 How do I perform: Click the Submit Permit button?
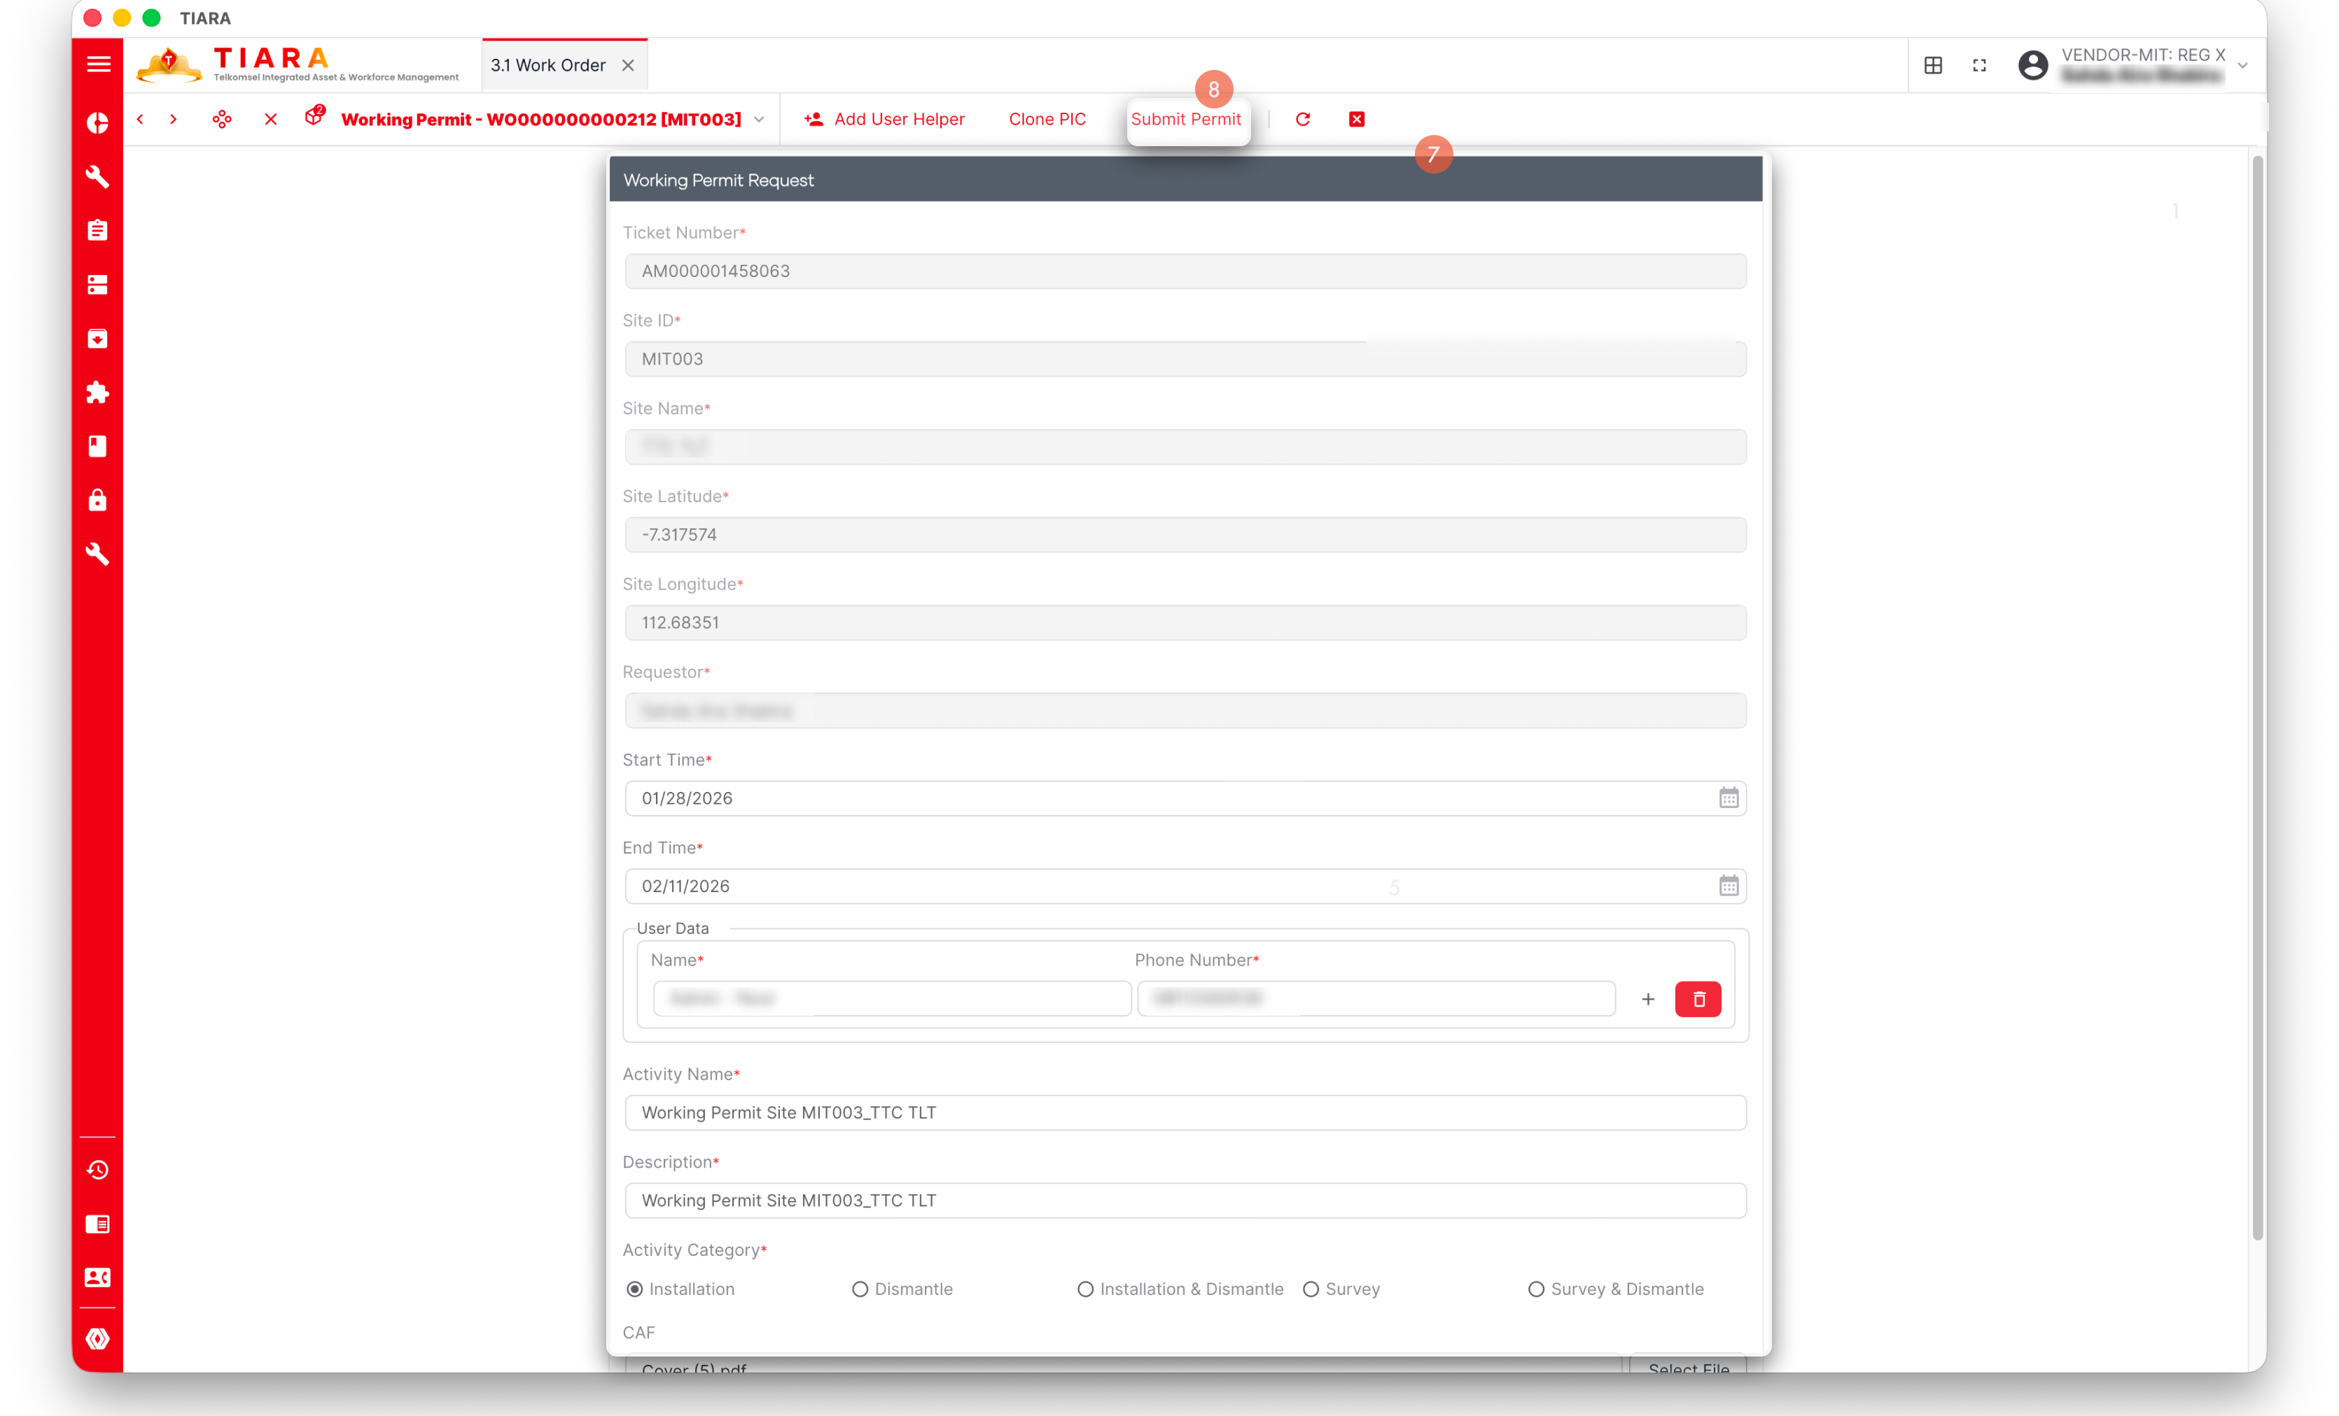pyautogui.click(x=1186, y=120)
